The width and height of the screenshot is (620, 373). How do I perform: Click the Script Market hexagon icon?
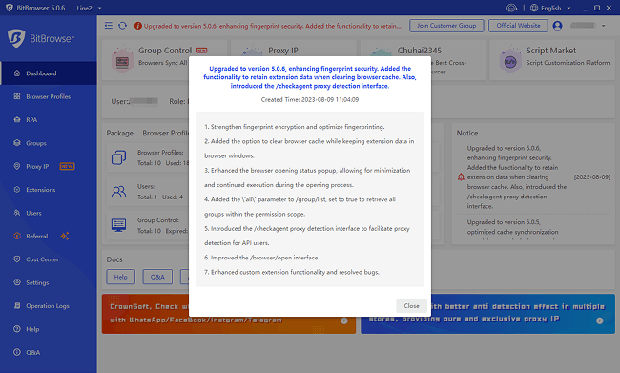click(510, 60)
